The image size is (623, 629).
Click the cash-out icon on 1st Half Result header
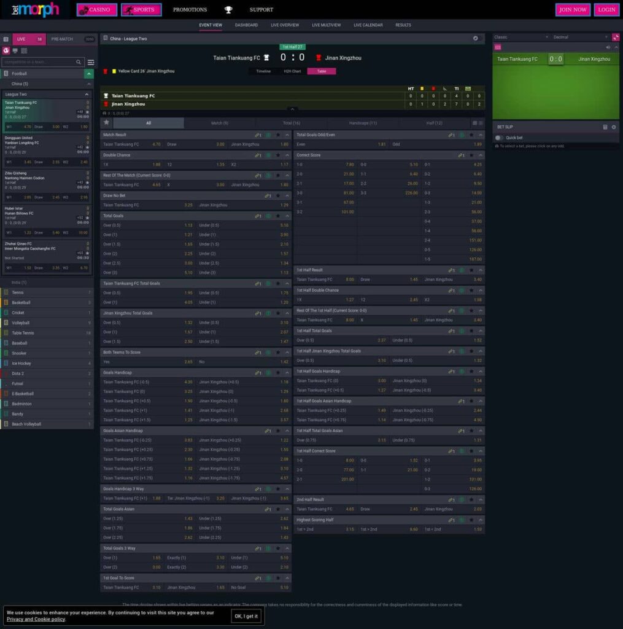(x=462, y=270)
